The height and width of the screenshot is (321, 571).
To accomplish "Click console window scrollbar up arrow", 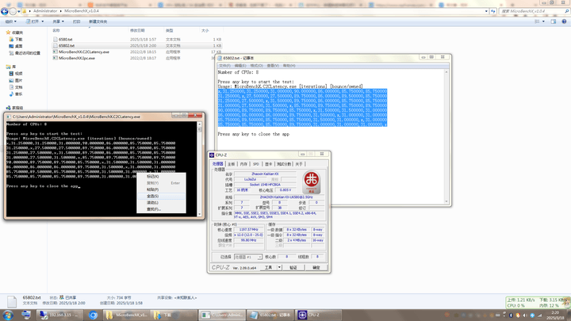I will pos(199,124).
